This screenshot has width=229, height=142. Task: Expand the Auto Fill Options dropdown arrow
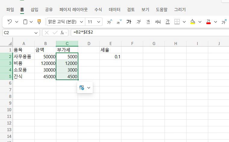pyautogui.click(x=89, y=88)
